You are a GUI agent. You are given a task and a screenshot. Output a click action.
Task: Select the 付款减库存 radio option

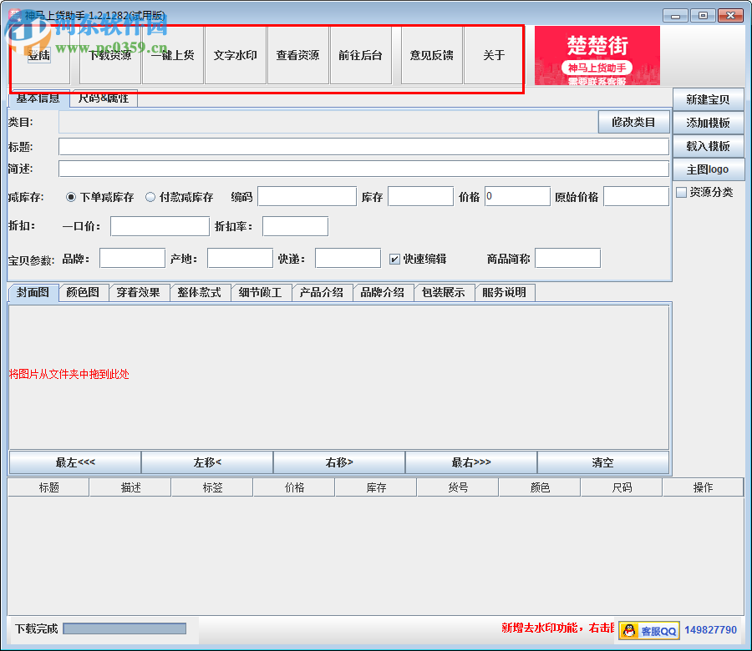pyautogui.click(x=150, y=198)
